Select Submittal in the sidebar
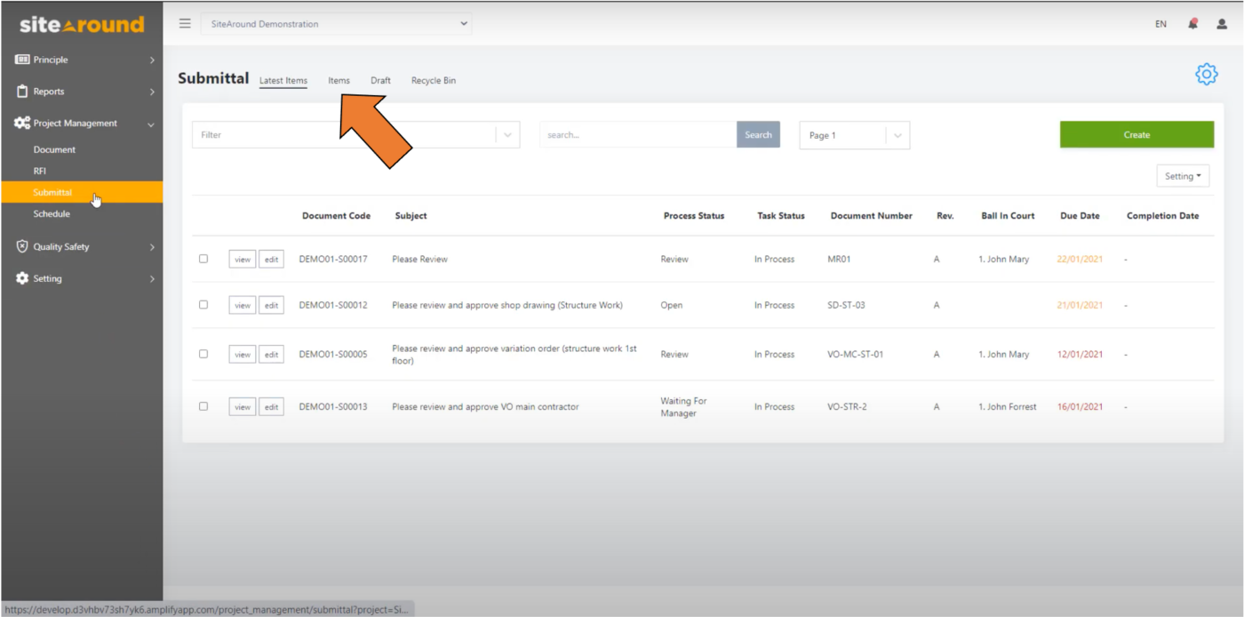1244x617 pixels. (x=82, y=192)
